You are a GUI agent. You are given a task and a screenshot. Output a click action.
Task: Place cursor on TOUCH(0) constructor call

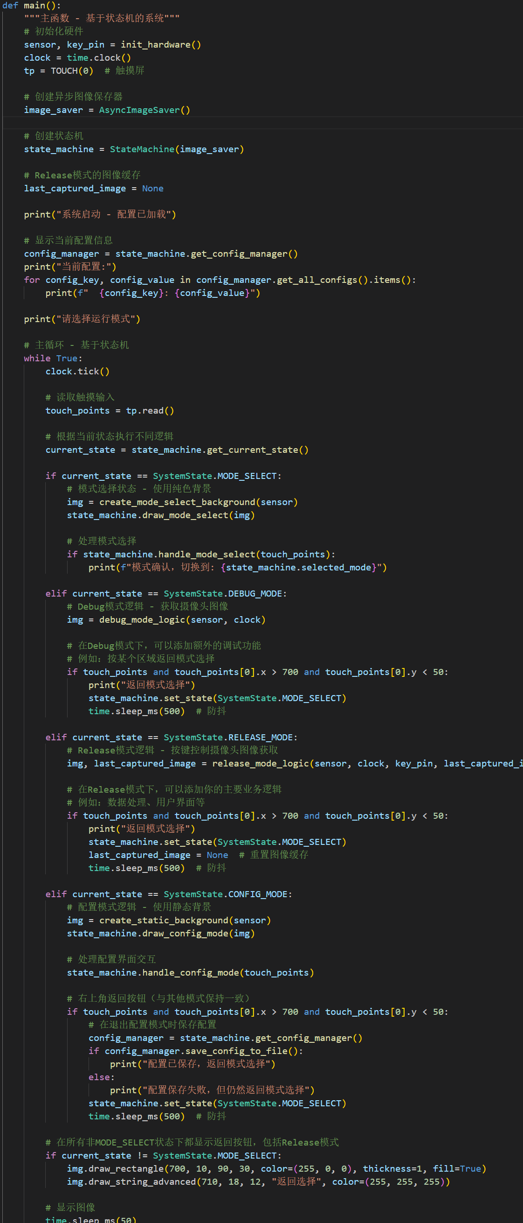point(72,71)
